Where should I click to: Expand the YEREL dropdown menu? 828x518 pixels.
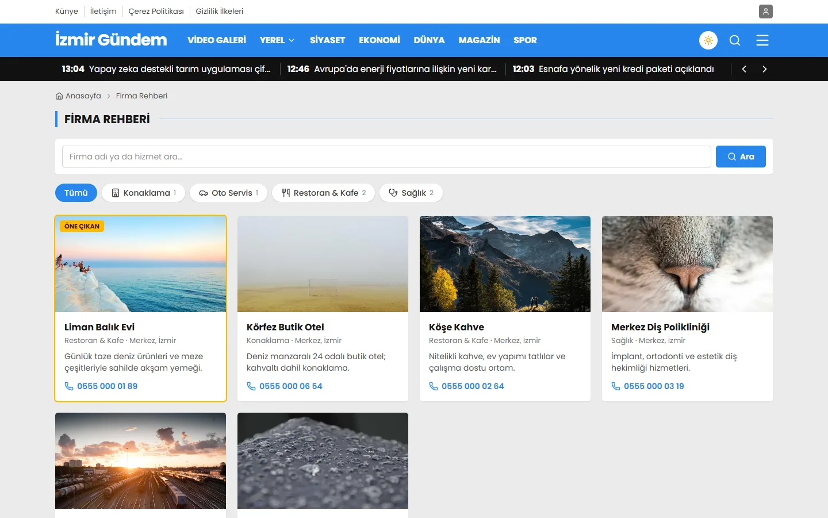click(x=277, y=40)
